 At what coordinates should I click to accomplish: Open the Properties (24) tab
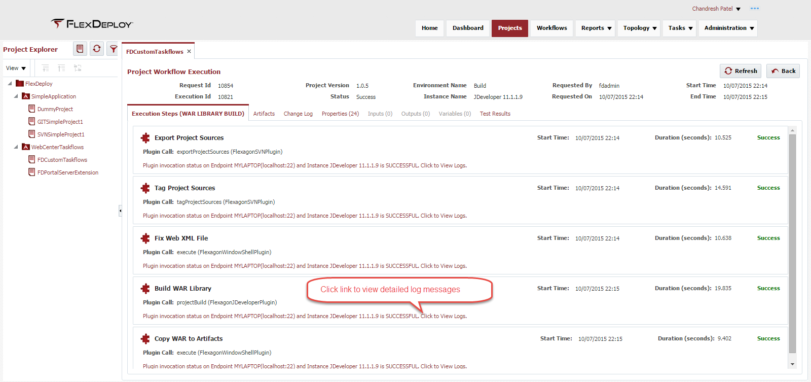point(340,114)
